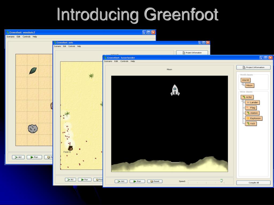Screen dimensions: 274x205
Task: Click the 'Food: 6' label in ants world
Action: [x=67, y=152]
